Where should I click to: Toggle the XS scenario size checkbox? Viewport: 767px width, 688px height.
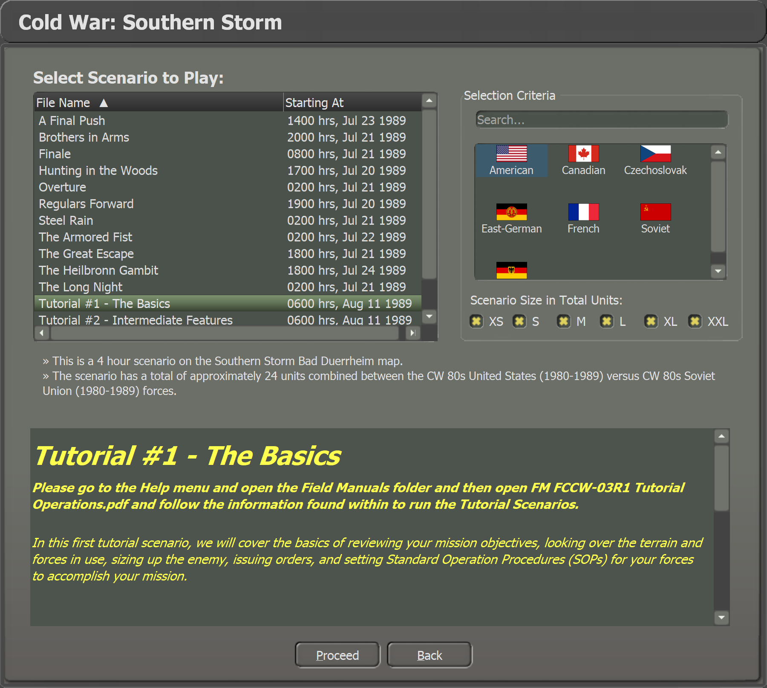click(x=476, y=321)
